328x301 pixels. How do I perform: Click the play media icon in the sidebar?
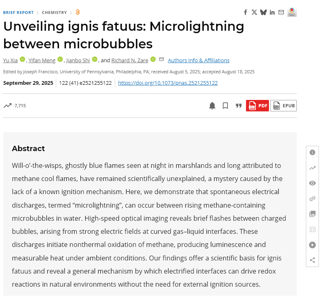point(312,245)
